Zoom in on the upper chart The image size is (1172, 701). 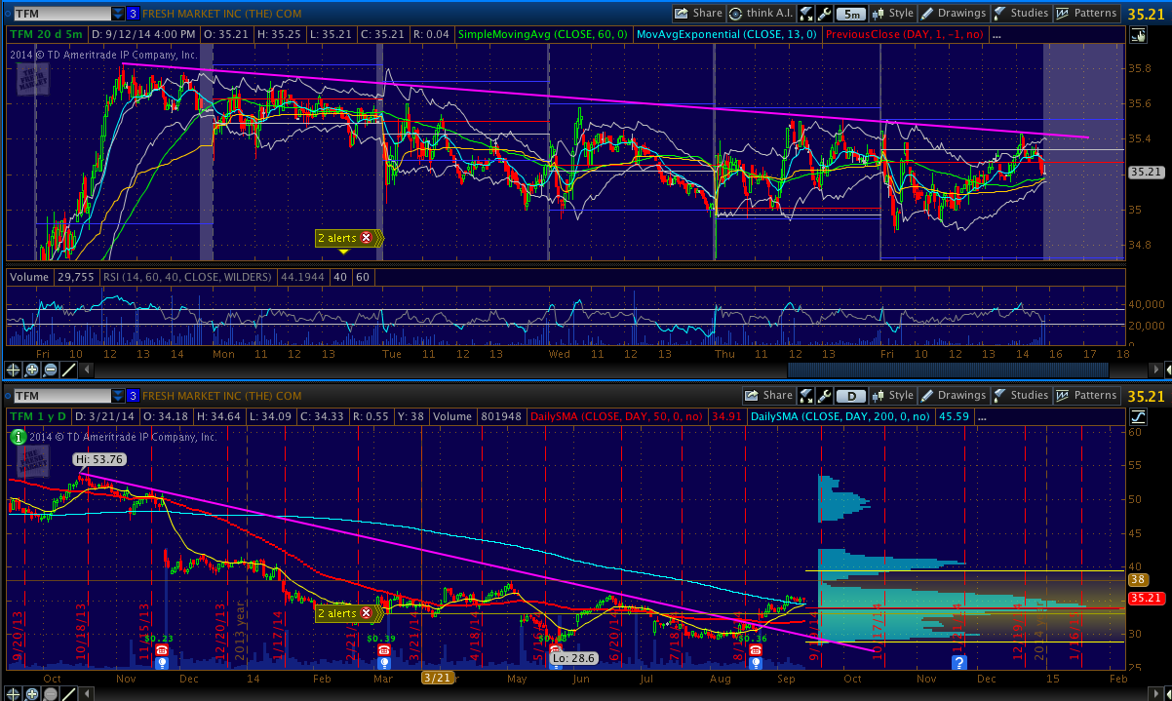pos(32,370)
